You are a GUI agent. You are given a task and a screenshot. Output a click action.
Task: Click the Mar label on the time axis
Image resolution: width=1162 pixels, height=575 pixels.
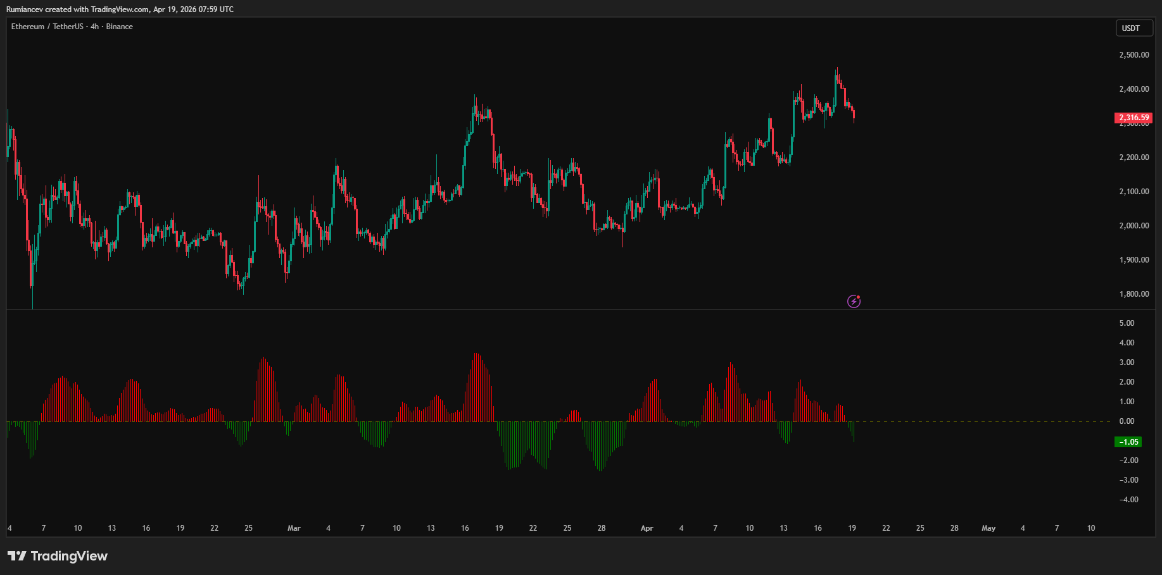pyautogui.click(x=294, y=528)
